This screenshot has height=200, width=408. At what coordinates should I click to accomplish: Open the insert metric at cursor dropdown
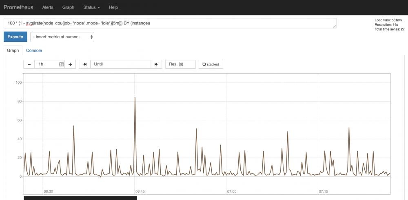pos(62,37)
